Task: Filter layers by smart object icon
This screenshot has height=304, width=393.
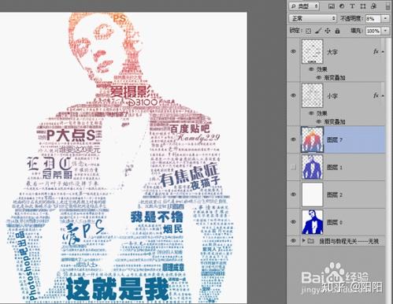Action: [373, 6]
